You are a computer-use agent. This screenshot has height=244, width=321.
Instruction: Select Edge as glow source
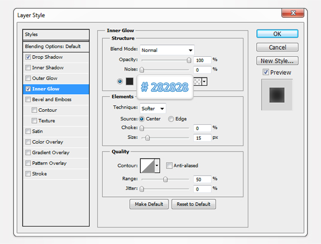click(171, 119)
